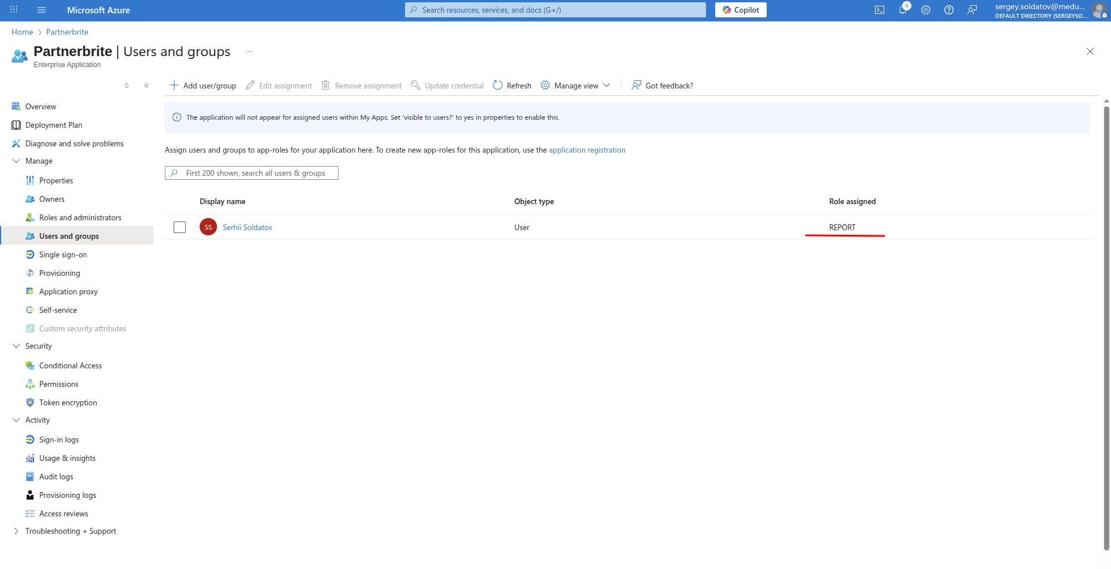
Task: Focus the Azure global search box
Action: (x=555, y=10)
